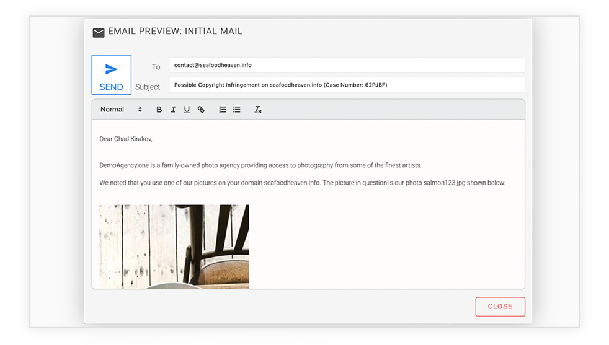Click the To label beside the address field
This screenshot has height=345, width=609.
[156, 67]
